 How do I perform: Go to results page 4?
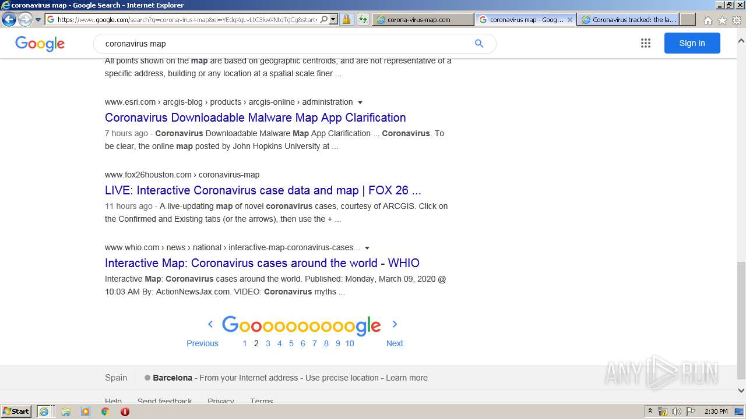tap(280, 343)
